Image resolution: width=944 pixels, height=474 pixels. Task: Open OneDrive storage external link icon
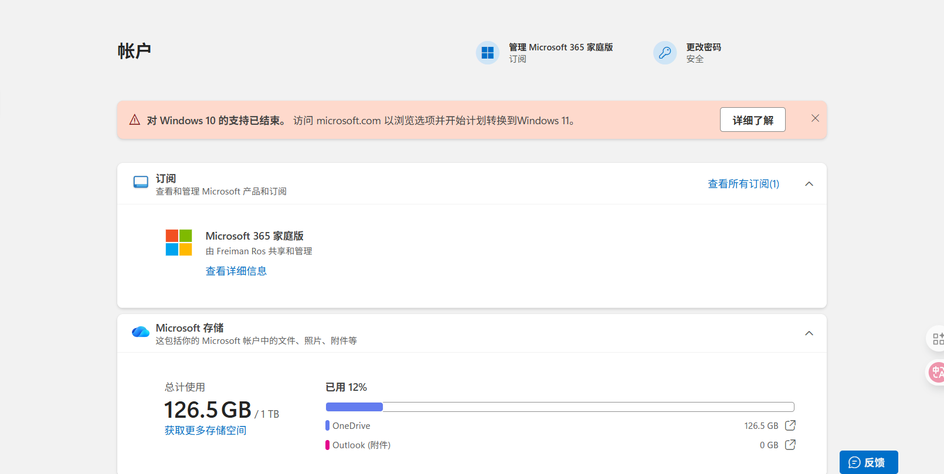[x=790, y=425]
